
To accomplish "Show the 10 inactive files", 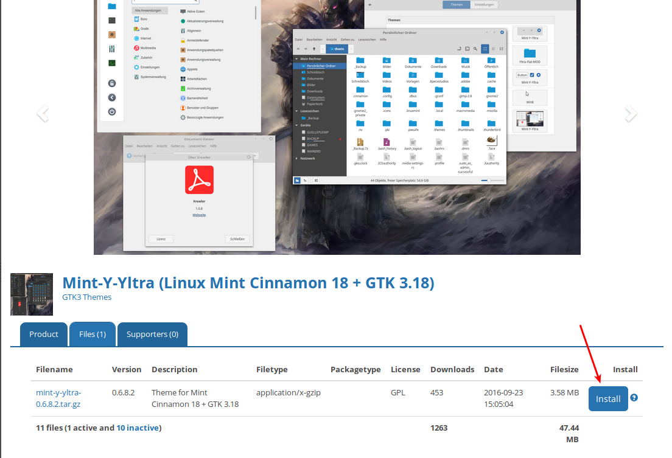I will tap(137, 428).
